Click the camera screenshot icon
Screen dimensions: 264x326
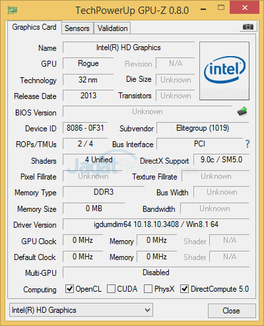[x=248, y=27]
